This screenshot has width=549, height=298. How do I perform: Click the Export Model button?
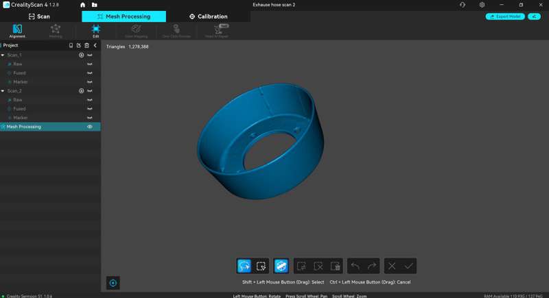pos(504,16)
